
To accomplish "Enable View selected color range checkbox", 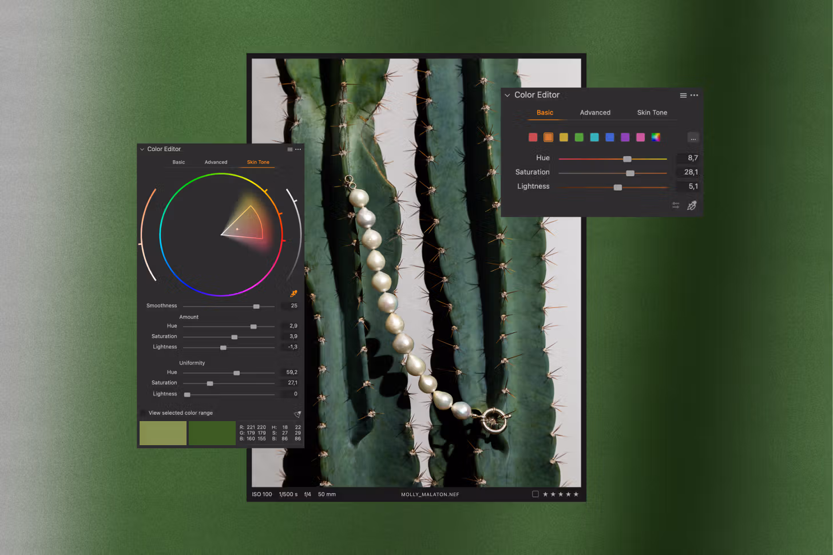I will click(142, 413).
